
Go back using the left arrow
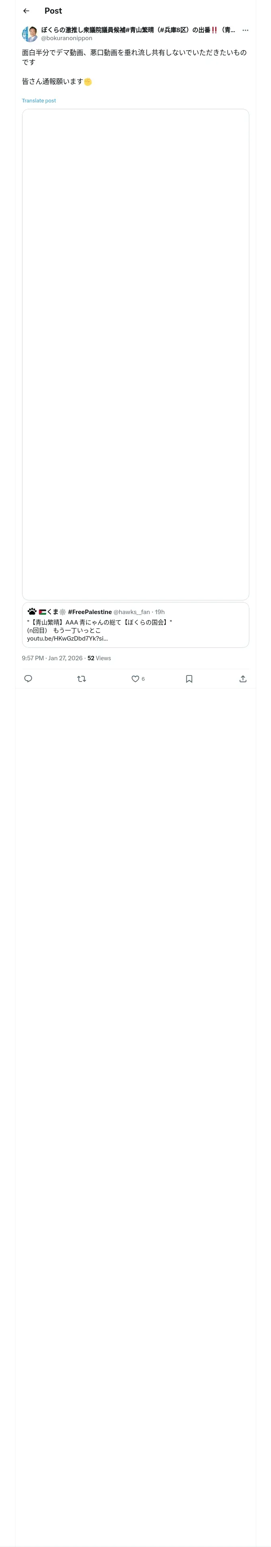pyautogui.click(x=26, y=11)
